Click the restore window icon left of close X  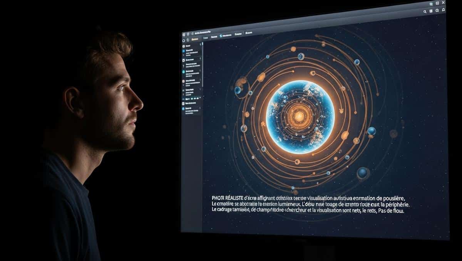pyautogui.click(x=437, y=3)
